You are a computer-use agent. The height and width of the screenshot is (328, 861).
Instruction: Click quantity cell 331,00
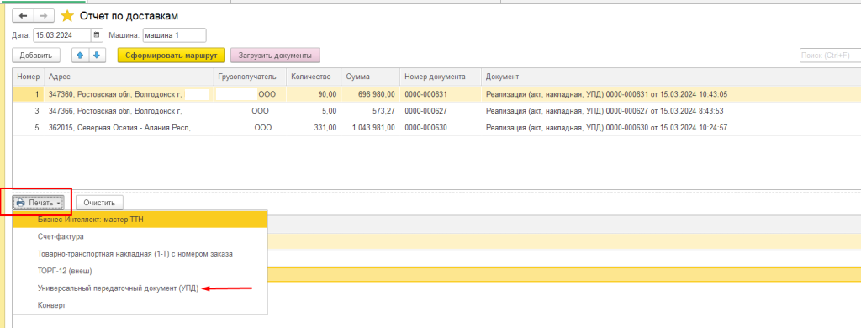tap(314, 128)
